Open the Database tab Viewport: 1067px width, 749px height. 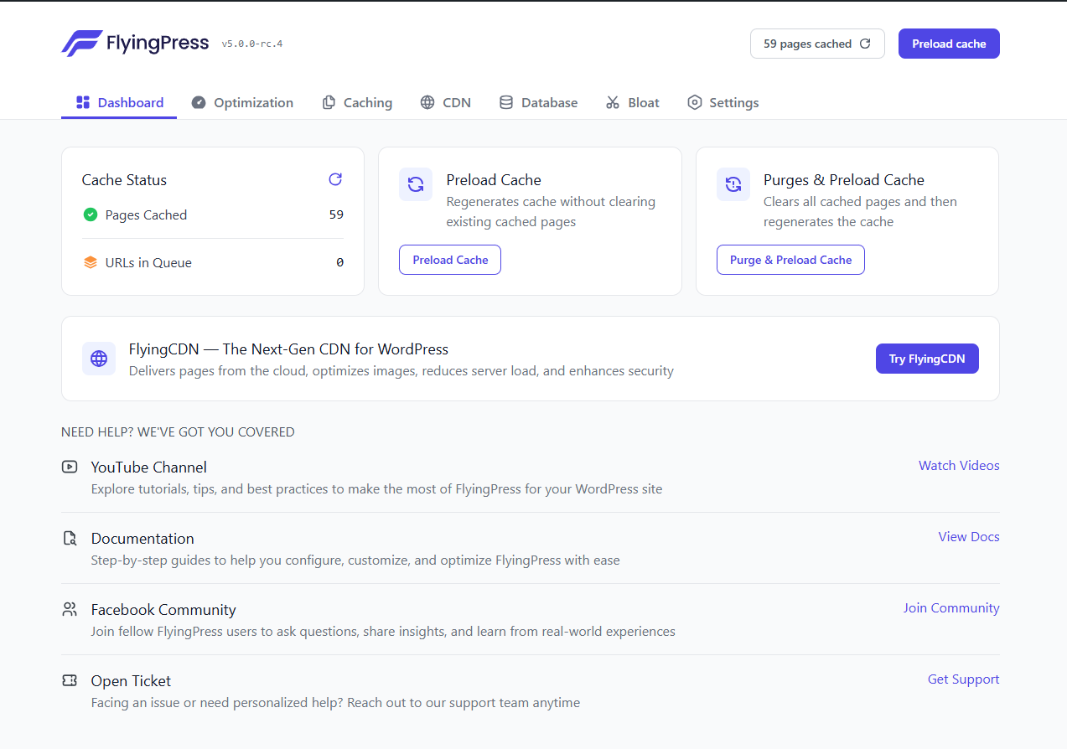539,102
